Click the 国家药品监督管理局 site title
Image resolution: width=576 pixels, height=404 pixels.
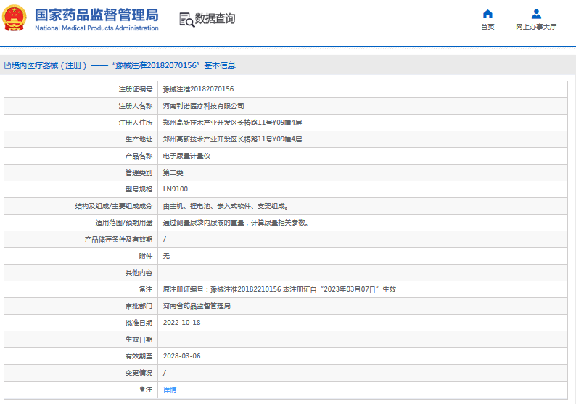(96, 14)
